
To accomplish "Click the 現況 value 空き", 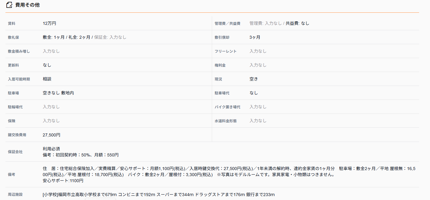I will click(254, 79).
